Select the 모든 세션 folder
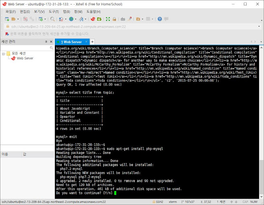The image size is (264, 205). [x=16, y=54]
